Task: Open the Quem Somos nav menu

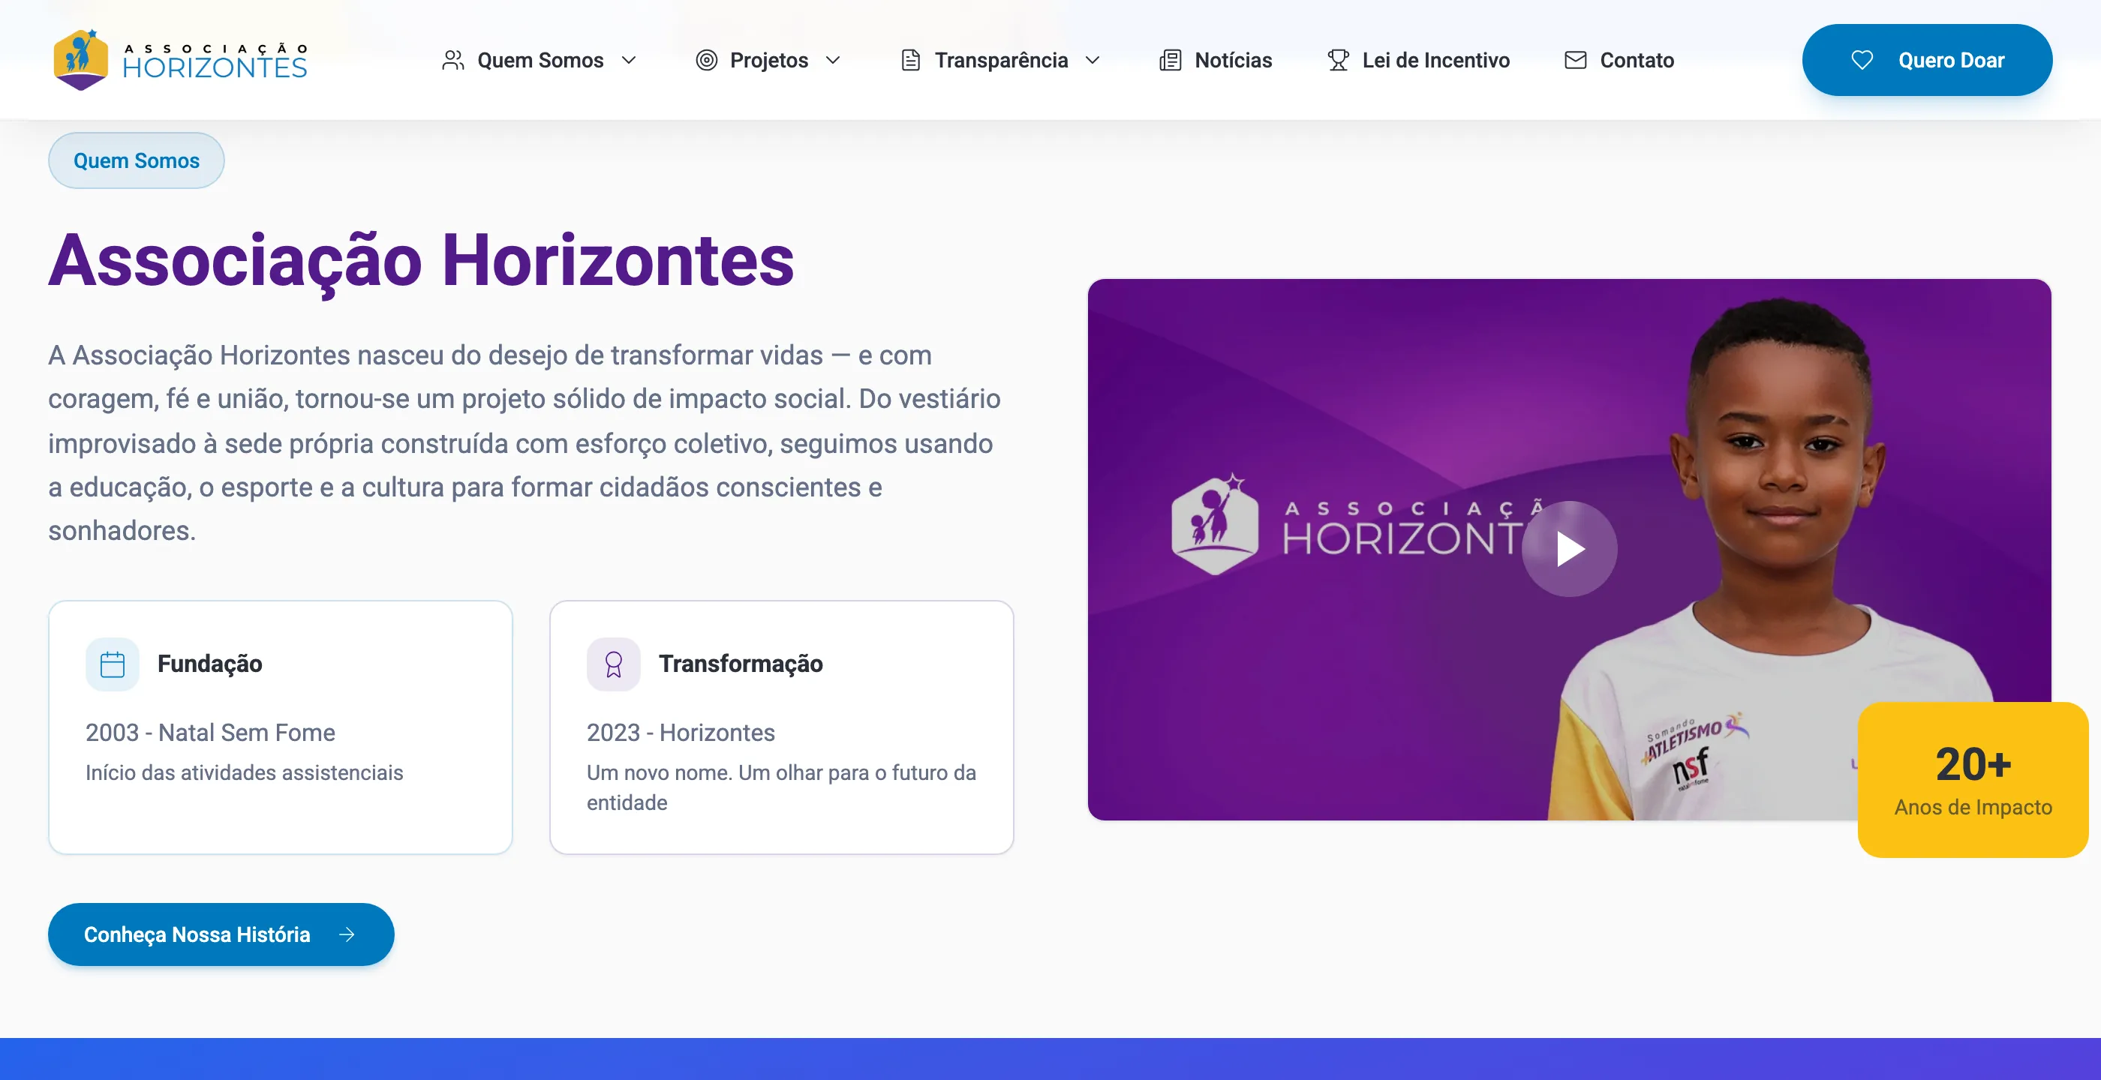Action: [x=539, y=60]
